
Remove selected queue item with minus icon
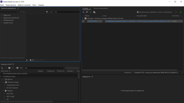(90, 12)
